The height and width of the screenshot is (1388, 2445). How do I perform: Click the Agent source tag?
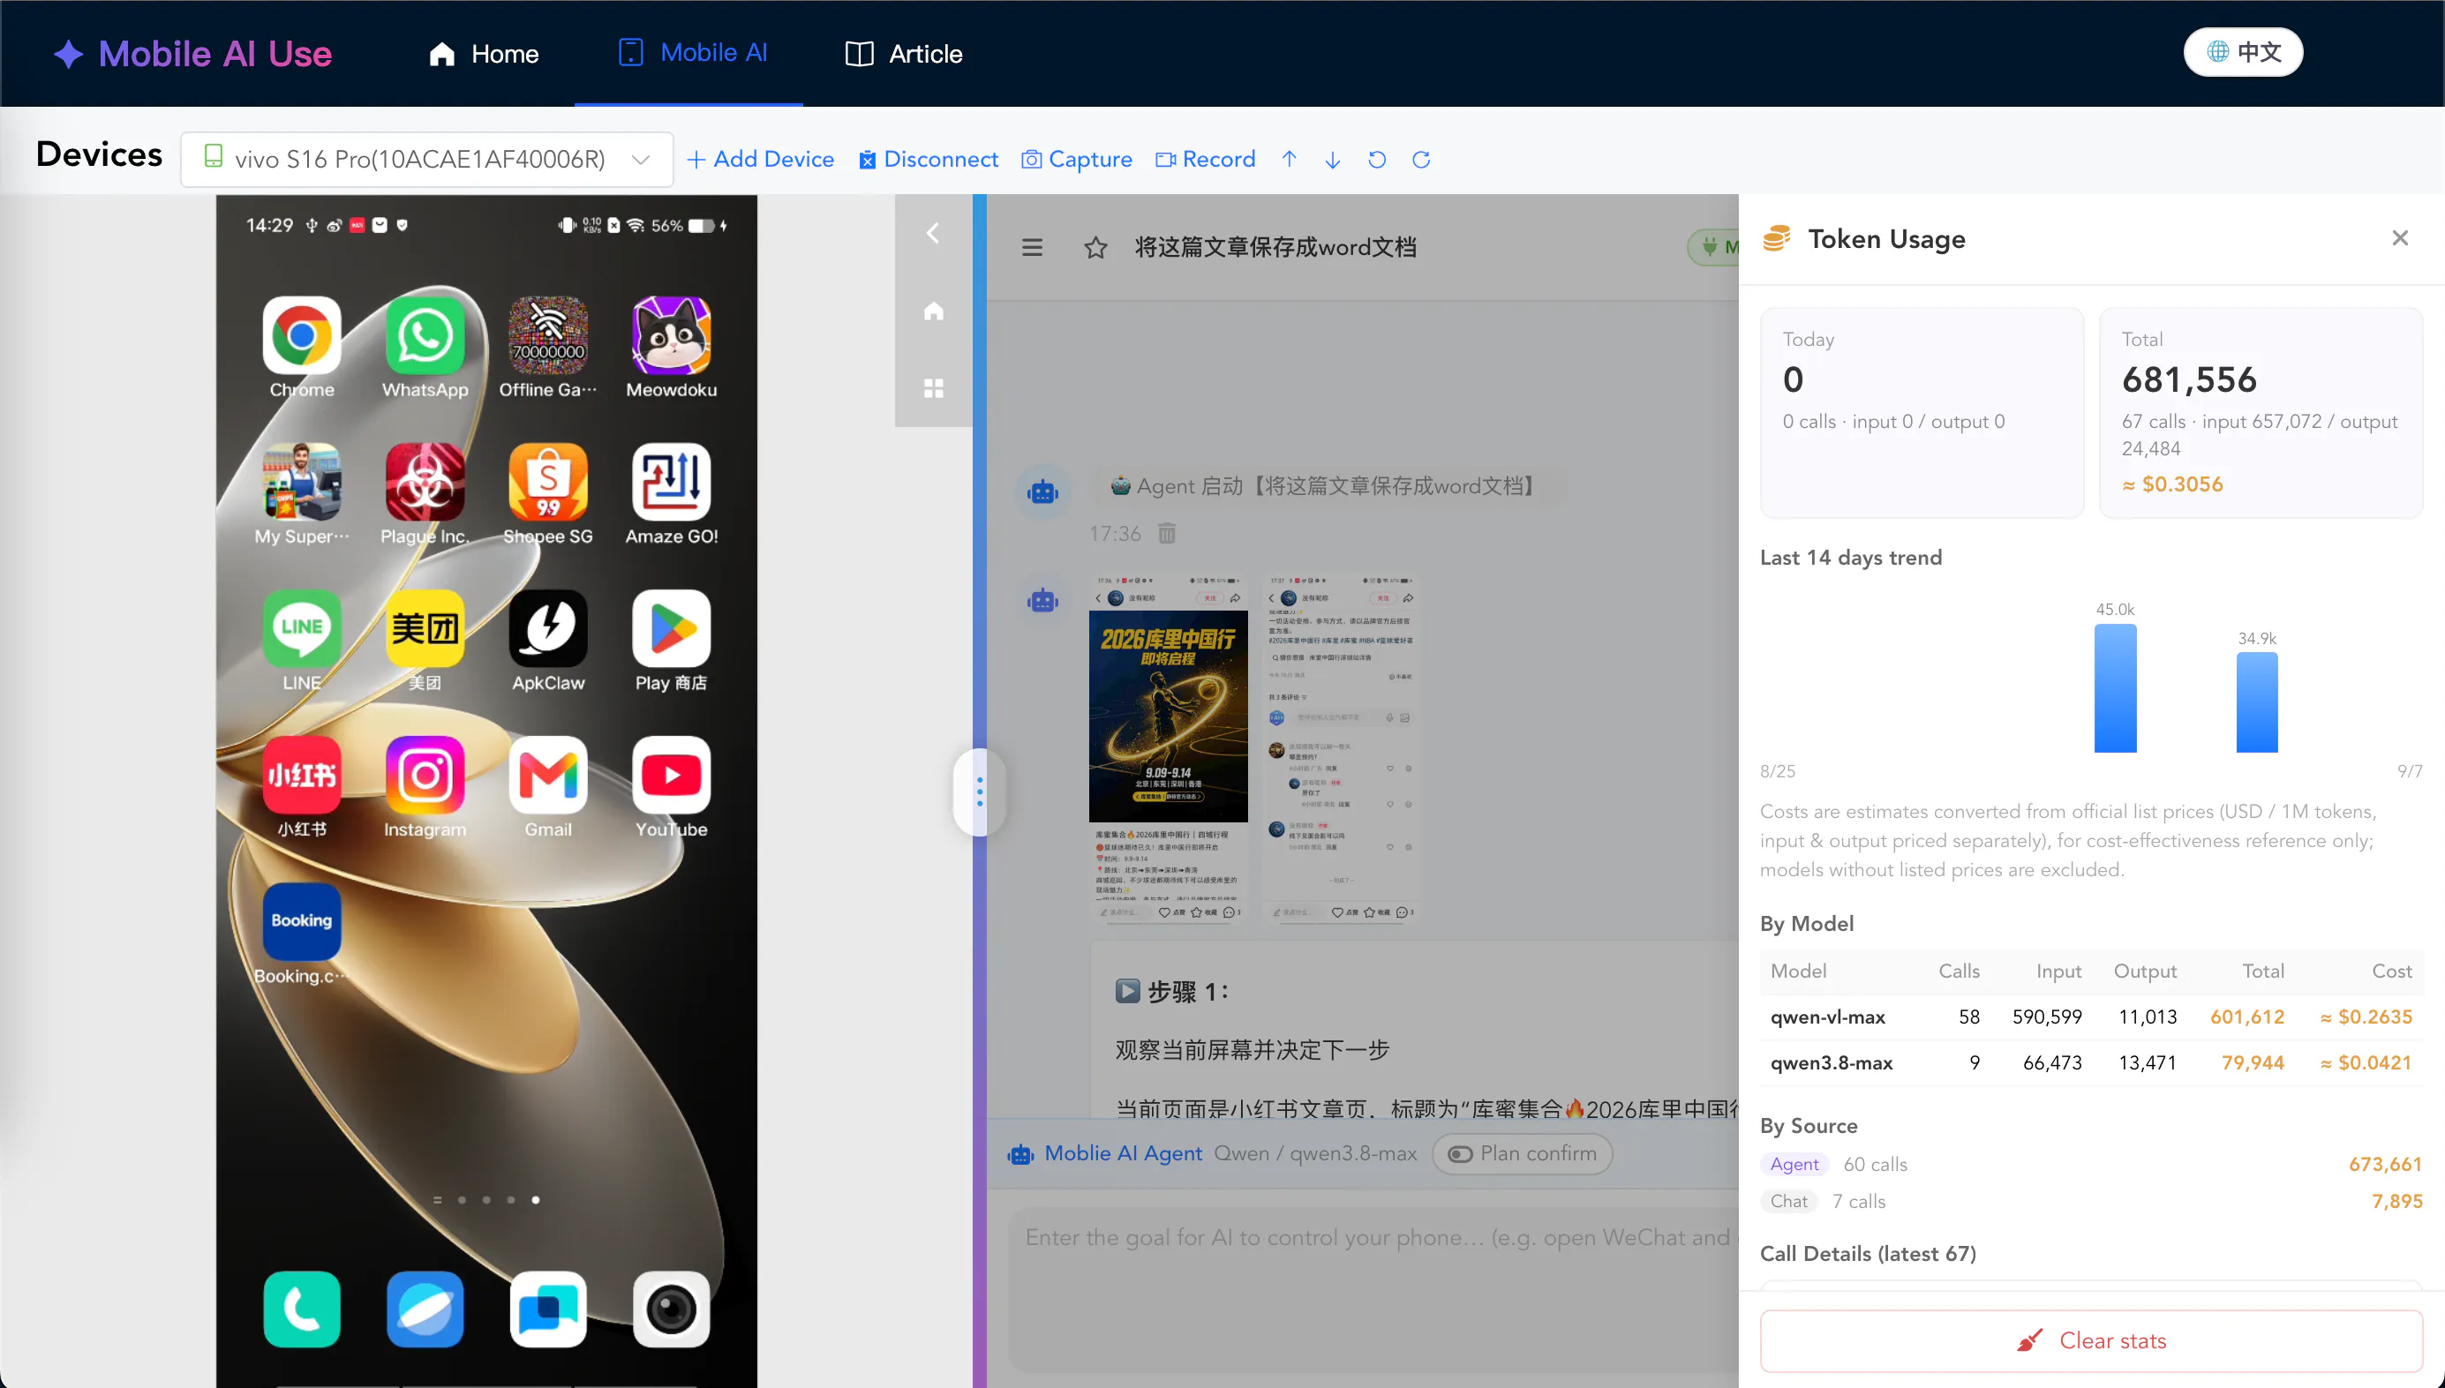[x=1794, y=1164]
